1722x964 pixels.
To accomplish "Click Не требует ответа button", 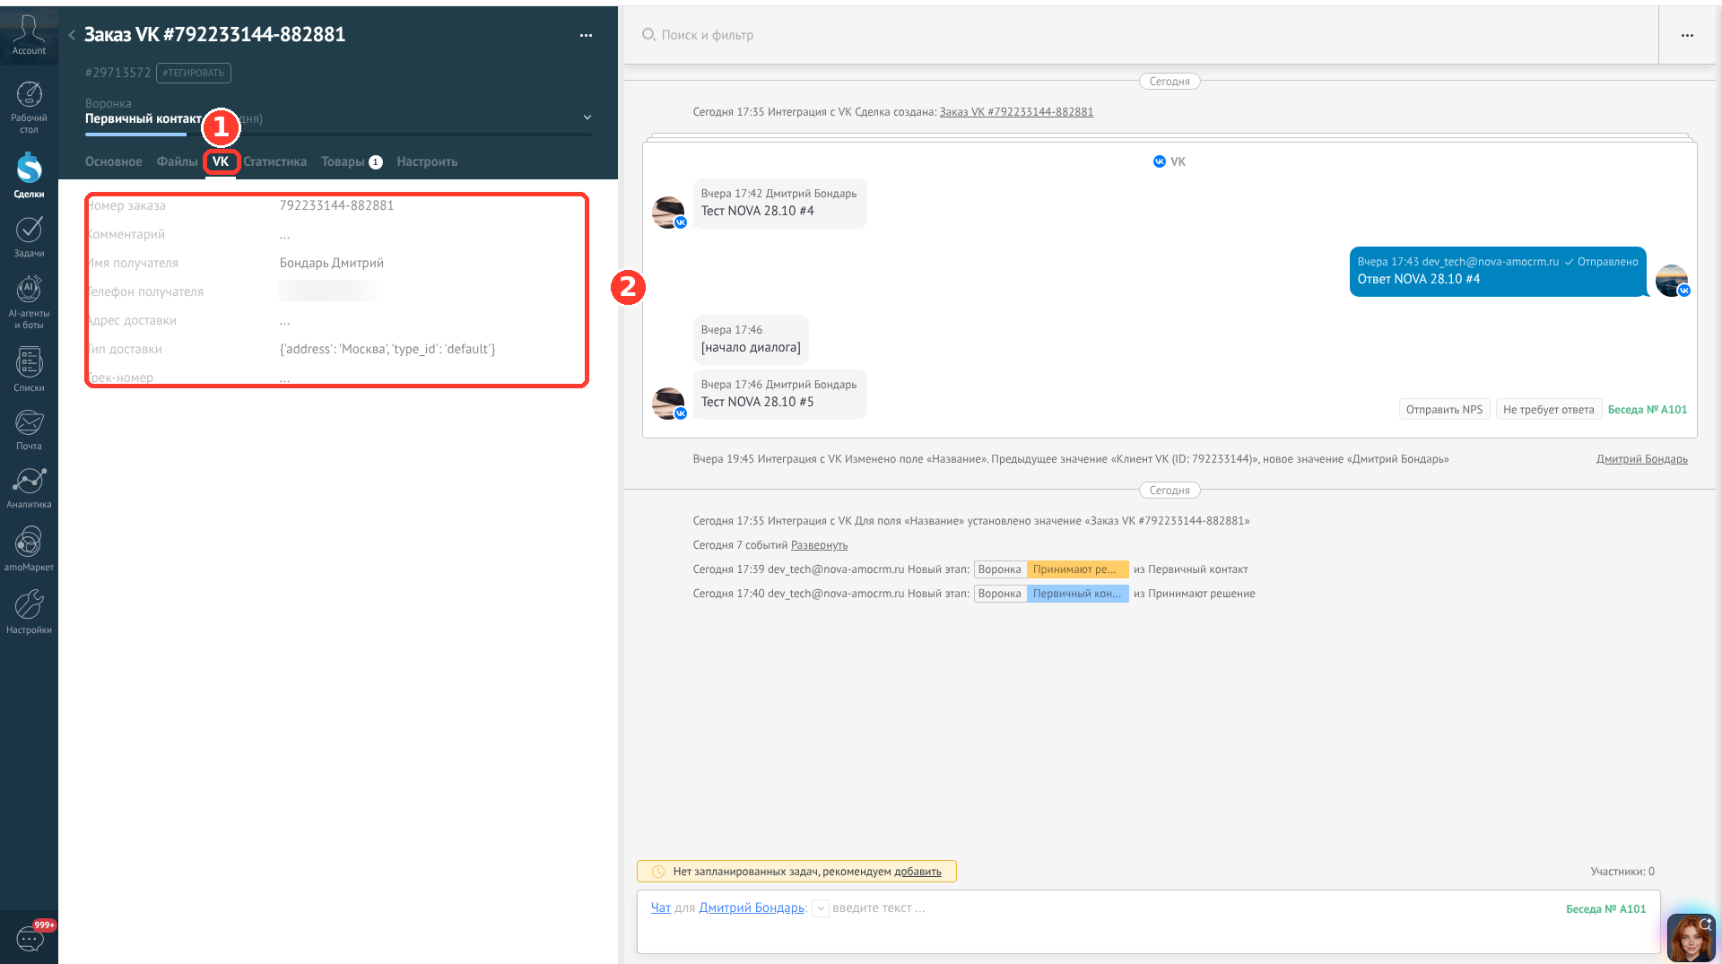I will (1548, 410).
